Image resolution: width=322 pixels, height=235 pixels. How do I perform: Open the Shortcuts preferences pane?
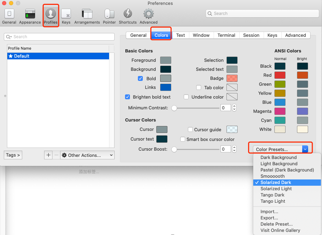pyautogui.click(x=128, y=16)
